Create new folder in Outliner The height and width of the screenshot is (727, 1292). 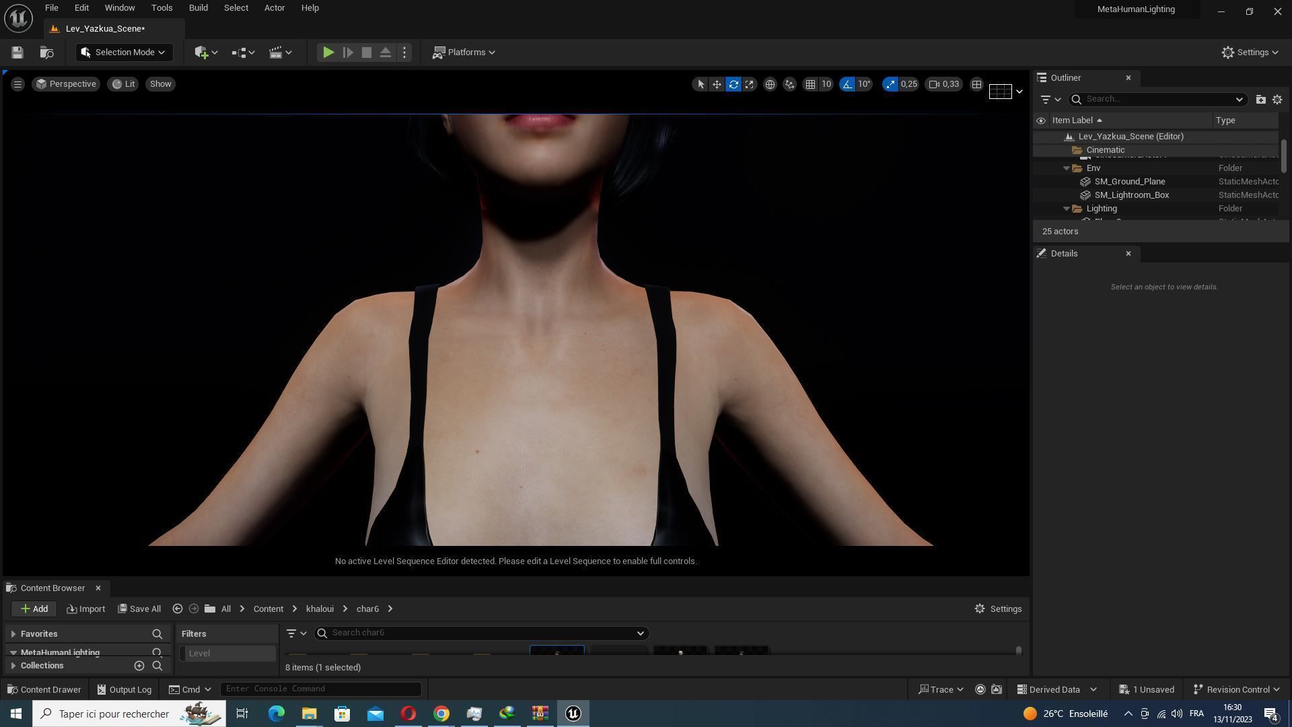[1260, 100]
